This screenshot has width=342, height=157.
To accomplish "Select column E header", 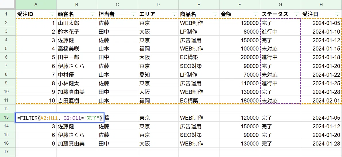I will pos(199,5).
